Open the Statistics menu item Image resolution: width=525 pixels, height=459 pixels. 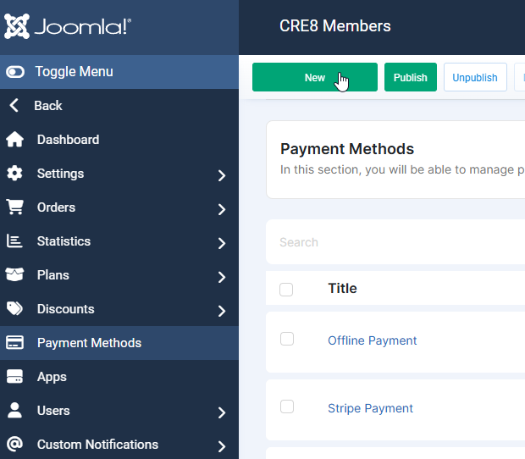click(x=119, y=241)
